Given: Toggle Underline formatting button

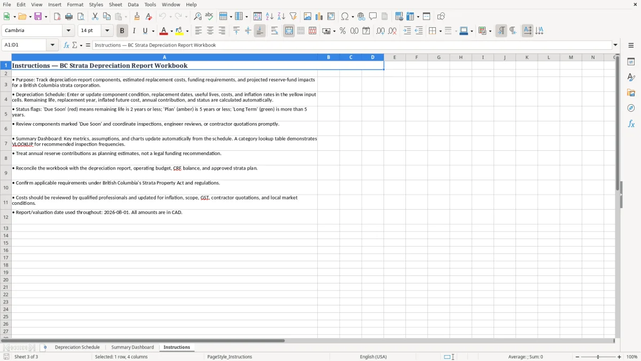Looking at the screenshot, I should (145, 31).
